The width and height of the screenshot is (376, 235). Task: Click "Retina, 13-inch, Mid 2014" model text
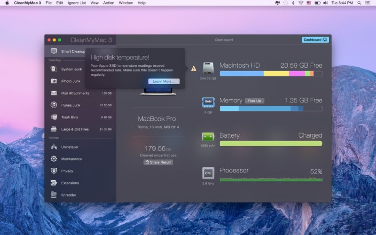158,127
